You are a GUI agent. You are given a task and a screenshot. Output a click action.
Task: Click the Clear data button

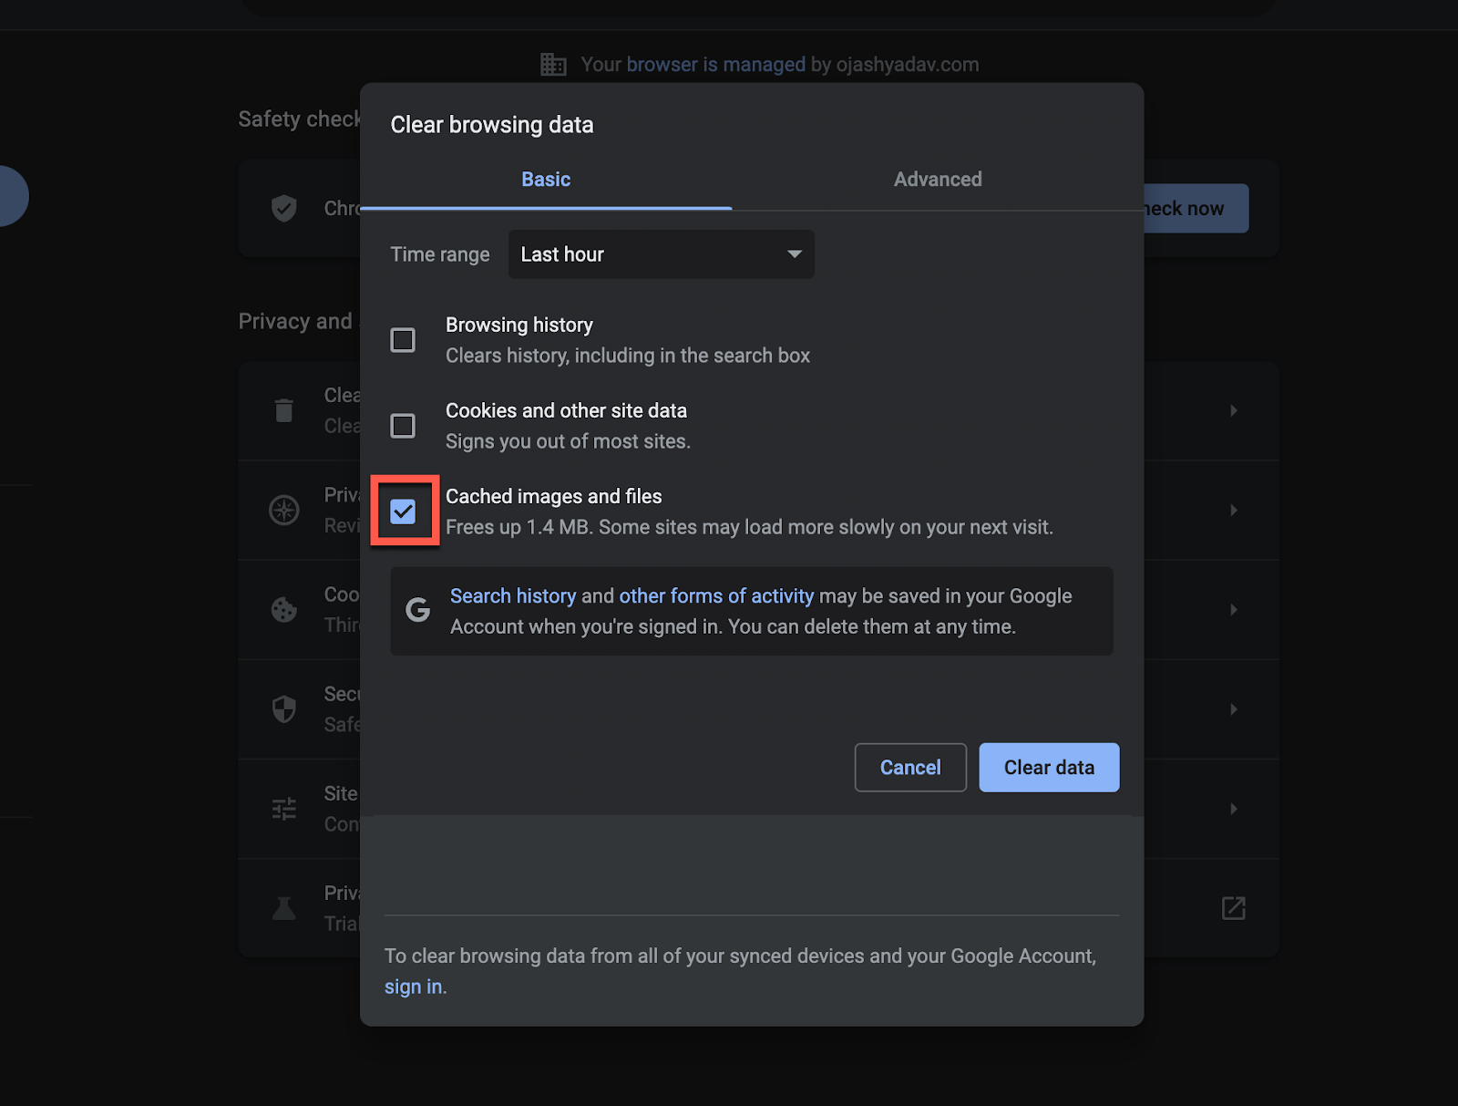(x=1049, y=768)
